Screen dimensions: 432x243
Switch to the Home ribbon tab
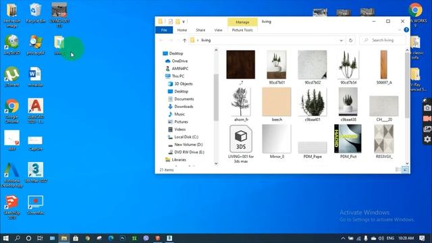click(182, 30)
